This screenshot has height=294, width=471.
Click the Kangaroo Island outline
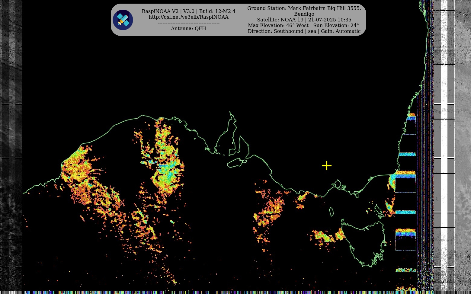pos(237,163)
